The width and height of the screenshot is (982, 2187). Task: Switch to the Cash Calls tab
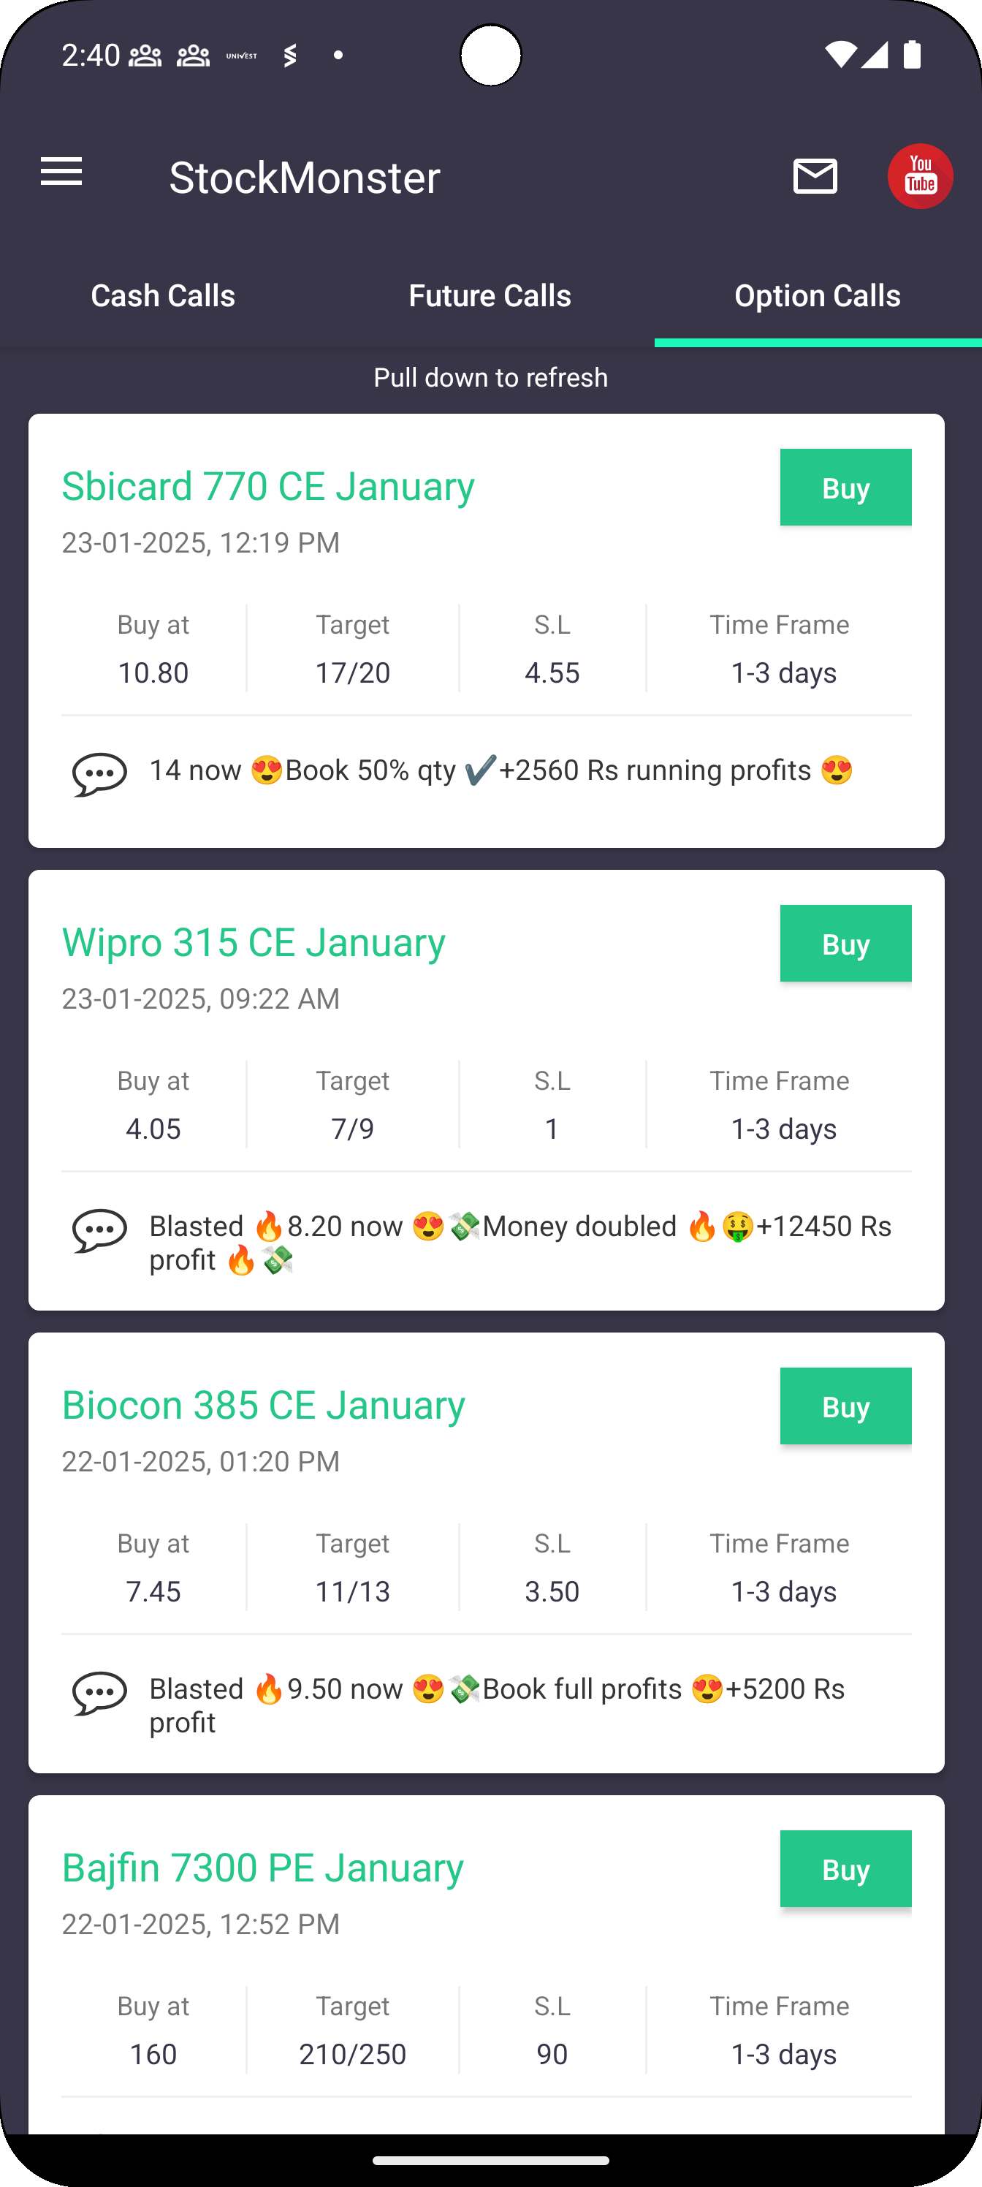pyautogui.click(x=163, y=296)
